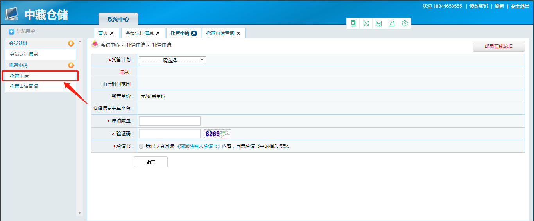This screenshot has width=534, height=221.
Task: Click the green share arrow icon
Action: pos(392,23)
